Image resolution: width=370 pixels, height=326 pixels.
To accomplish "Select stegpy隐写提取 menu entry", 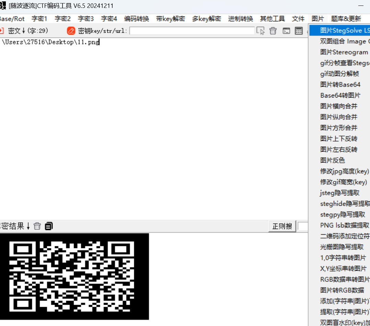I will click(339, 214).
